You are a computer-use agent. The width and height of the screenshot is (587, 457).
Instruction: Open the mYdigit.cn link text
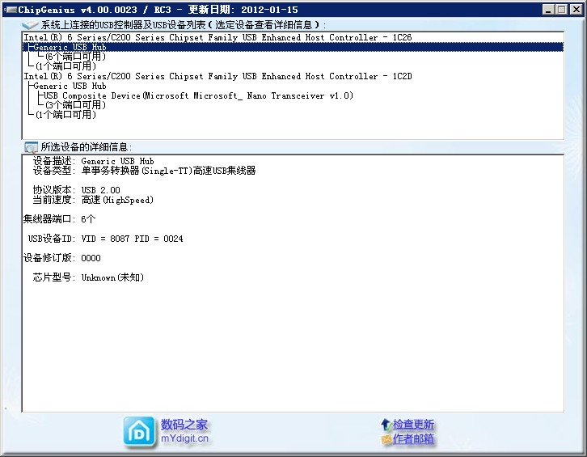pos(184,438)
